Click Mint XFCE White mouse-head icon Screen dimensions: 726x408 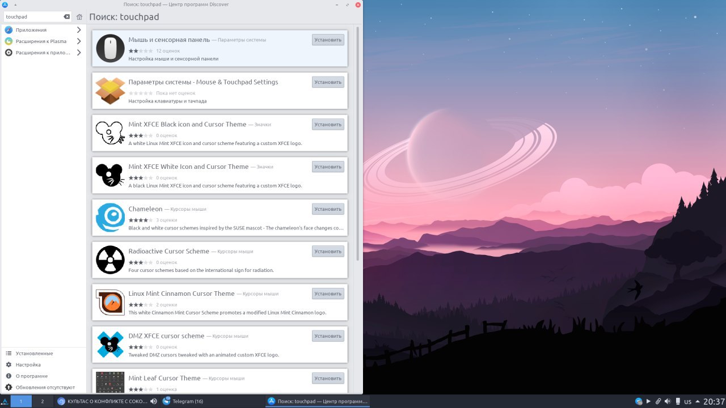pyautogui.click(x=110, y=175)
